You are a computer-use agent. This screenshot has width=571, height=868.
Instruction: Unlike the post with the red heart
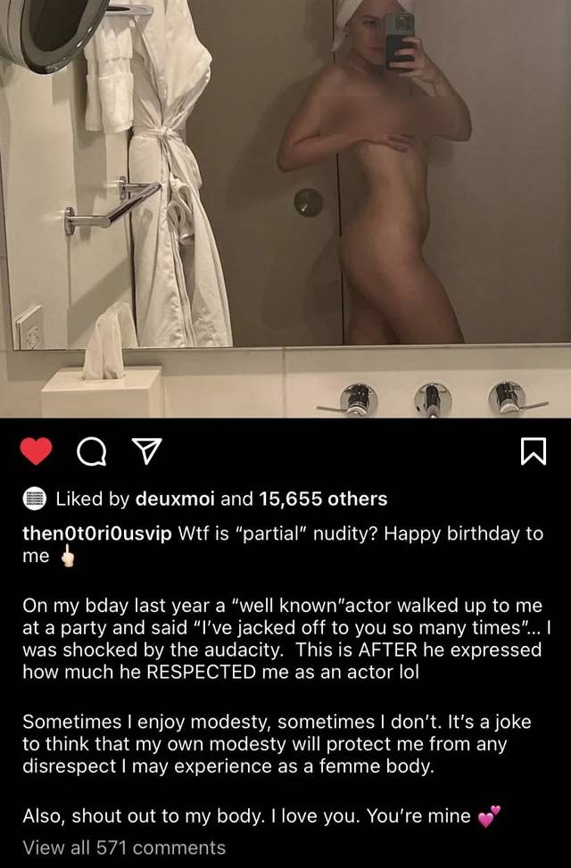36,451
